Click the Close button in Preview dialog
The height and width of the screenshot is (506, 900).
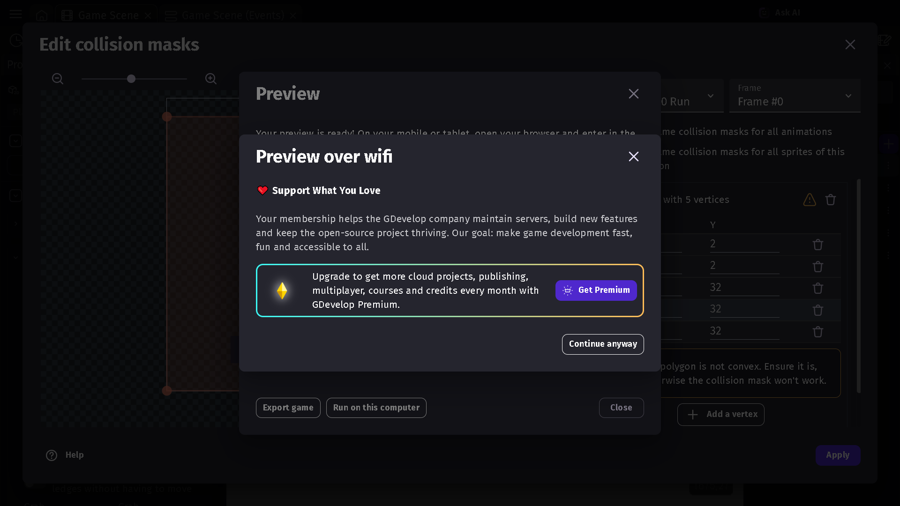point(621,408)
